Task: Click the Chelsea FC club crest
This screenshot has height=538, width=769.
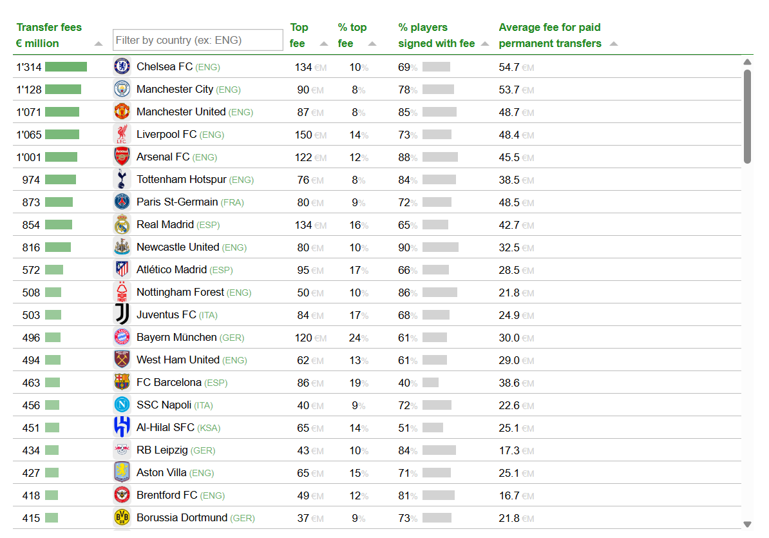Action: (122, 66)
